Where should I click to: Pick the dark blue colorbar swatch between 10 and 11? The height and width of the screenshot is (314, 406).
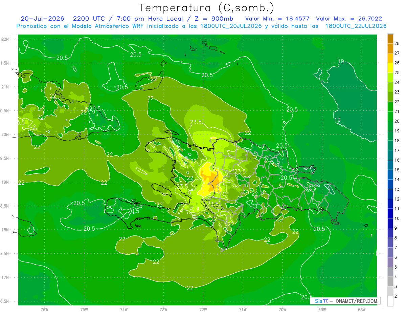[x=390, y=214]
